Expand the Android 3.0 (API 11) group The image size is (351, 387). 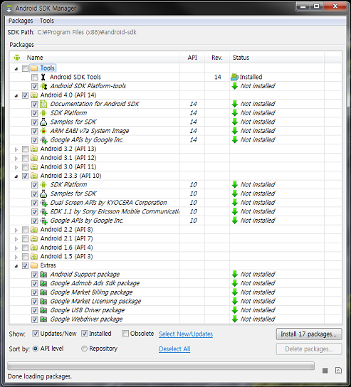coord(16,167)
